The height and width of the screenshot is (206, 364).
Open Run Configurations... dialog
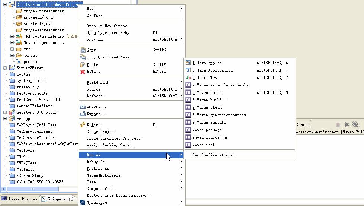(x=215, y=155)
